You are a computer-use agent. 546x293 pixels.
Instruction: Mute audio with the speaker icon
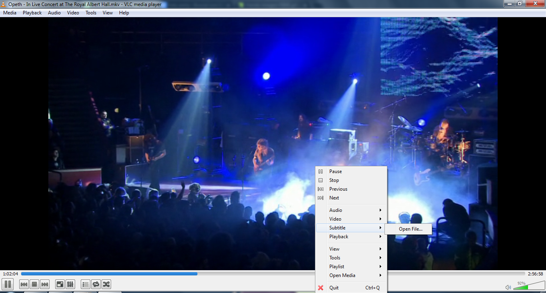[508, 287]
